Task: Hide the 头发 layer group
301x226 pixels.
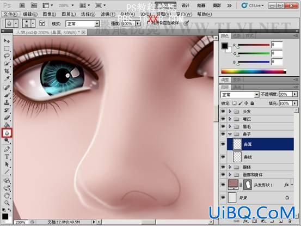Action: (223, 112)
